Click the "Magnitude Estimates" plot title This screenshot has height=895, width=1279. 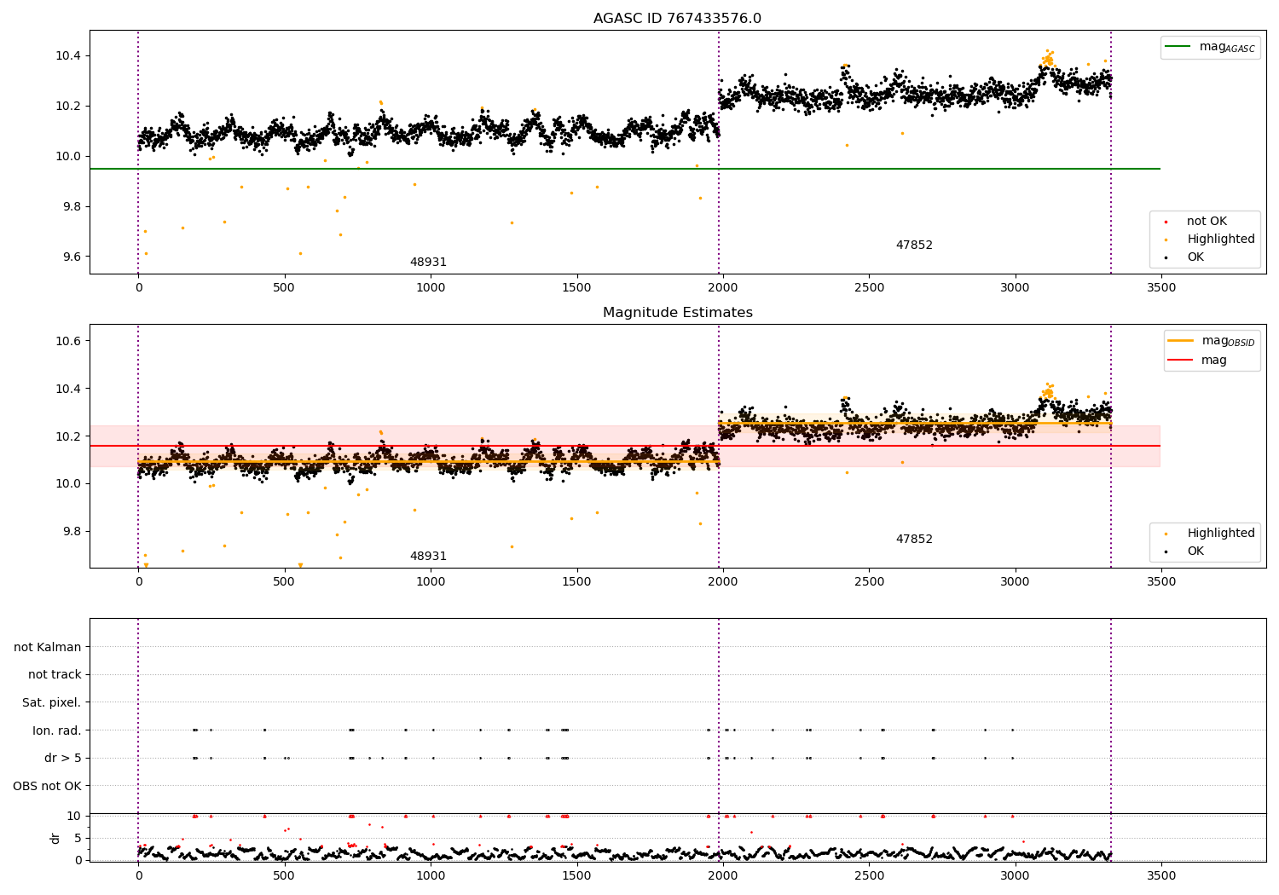pos(677,313)
